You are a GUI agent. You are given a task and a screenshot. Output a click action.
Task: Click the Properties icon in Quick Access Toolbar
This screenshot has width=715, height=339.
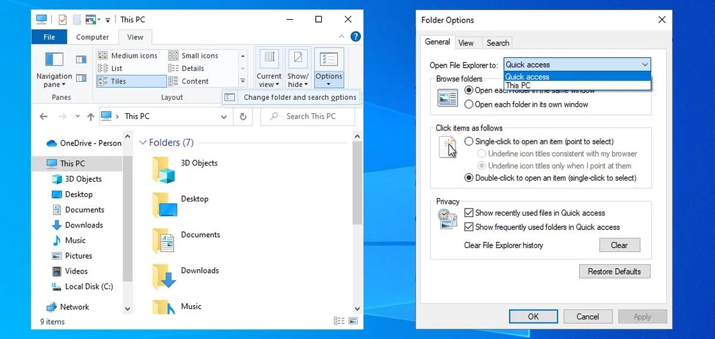63,20
